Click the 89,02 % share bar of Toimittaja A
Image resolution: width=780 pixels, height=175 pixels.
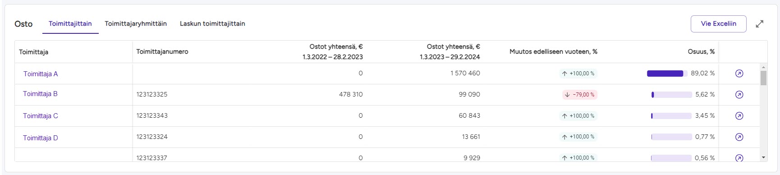click(667, 74)
